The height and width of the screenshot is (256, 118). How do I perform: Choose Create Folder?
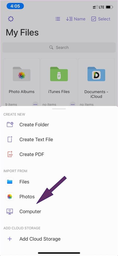(59, 125)
